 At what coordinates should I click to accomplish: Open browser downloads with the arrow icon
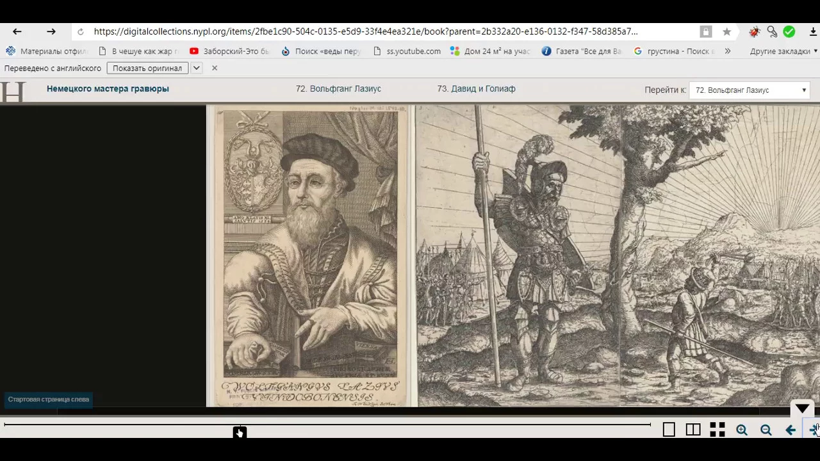(814, 31)
